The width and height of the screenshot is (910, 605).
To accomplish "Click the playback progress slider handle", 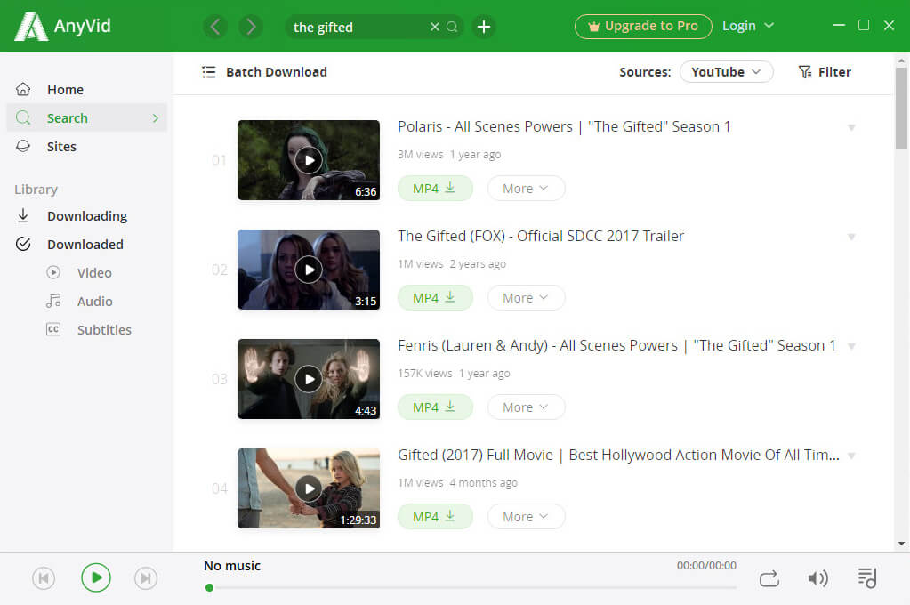I will pyautogui.click(x=210, y=587).
